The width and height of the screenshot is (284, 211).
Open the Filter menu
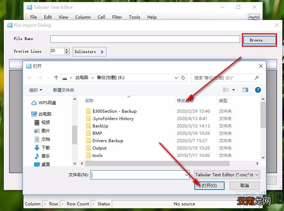click(117, 17)
